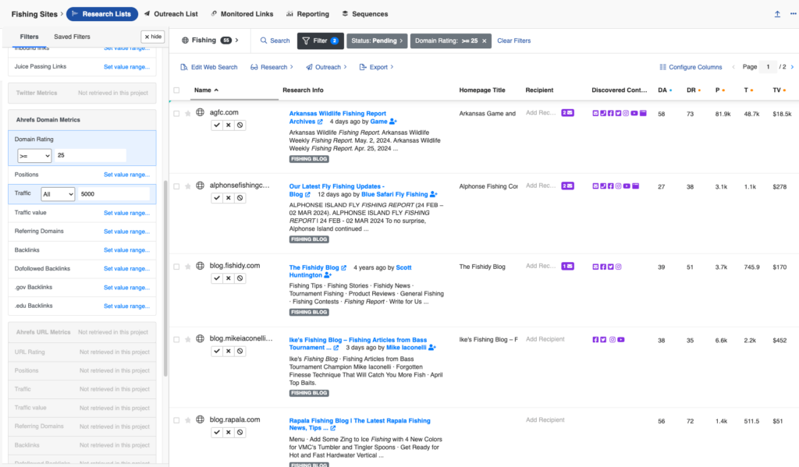Viewport: 799px width, 467px height.
Task: Select the blog.mikeiaconelli row checkbox
Action: [x=176, y=340]
